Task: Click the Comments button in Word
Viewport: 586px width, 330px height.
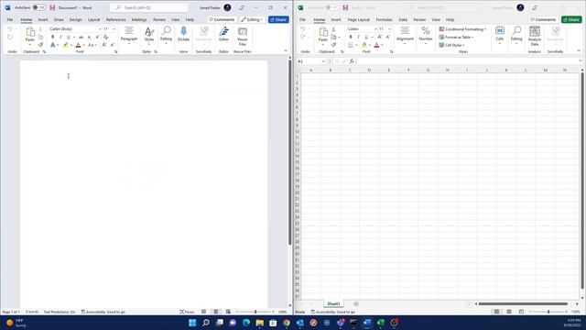Action: (x=222, y=19)
